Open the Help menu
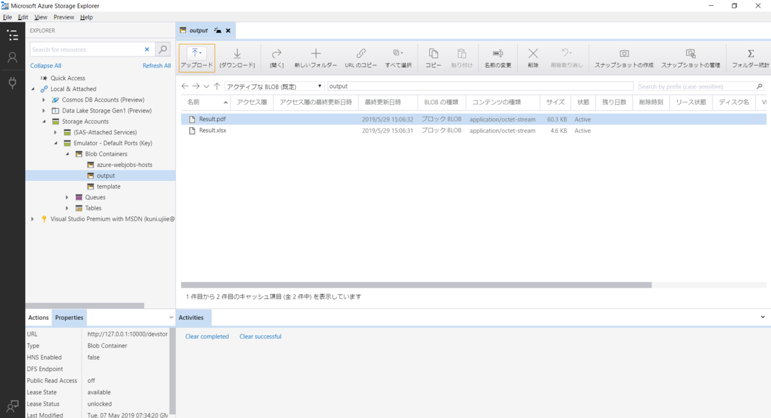Image resolution: width=771 pixels, height=418 pixels. click(86, 17)
